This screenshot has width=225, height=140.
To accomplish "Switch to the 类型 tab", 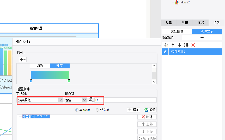I will 169,23.
